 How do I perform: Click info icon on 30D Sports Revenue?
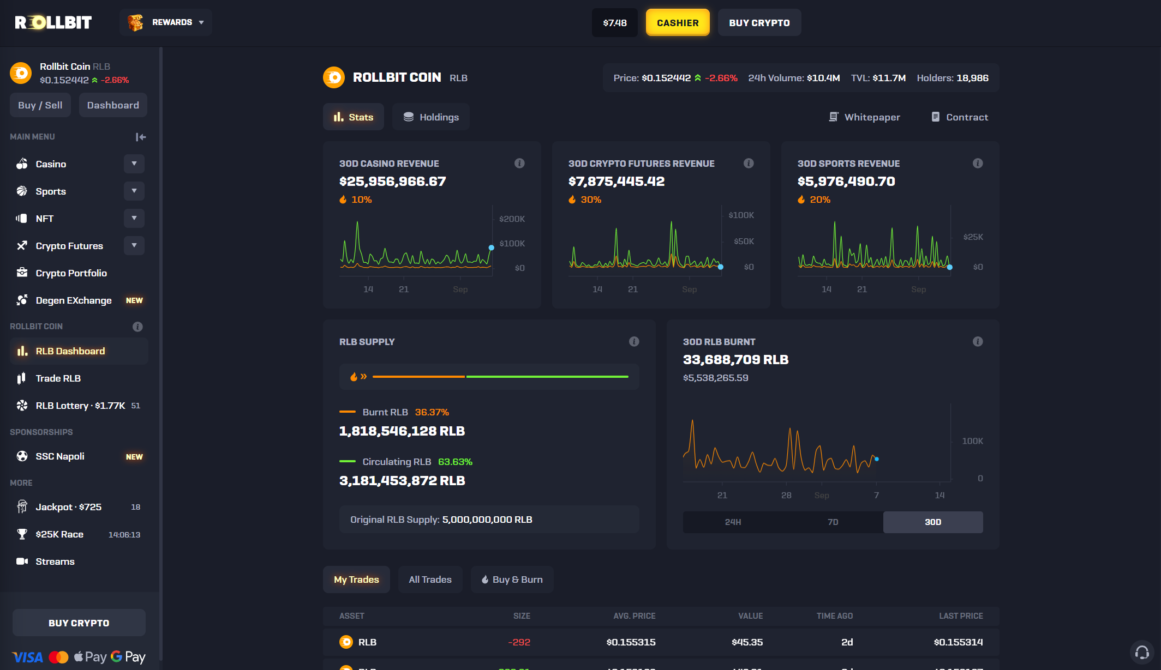click(978, 163)
